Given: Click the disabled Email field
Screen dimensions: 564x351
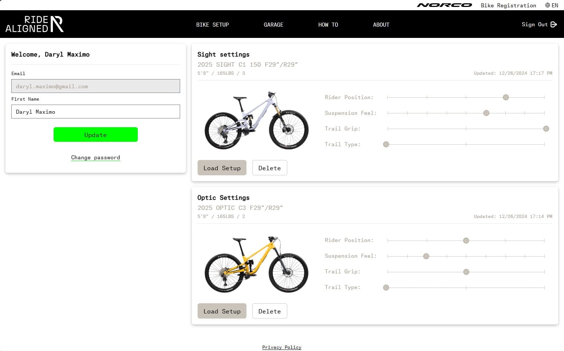Looking at the screenshot, I should 96,86.
